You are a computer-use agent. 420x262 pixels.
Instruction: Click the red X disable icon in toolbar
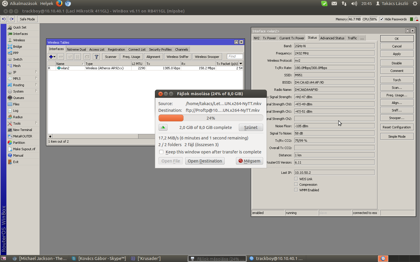[x=77, y=56]
